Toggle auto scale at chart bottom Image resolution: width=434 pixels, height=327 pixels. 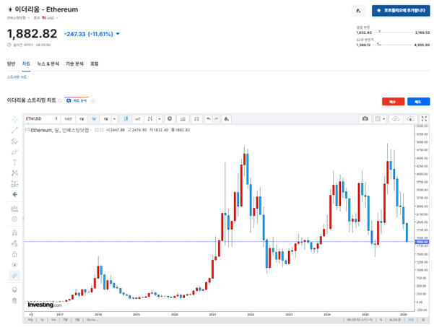point(411,320)
